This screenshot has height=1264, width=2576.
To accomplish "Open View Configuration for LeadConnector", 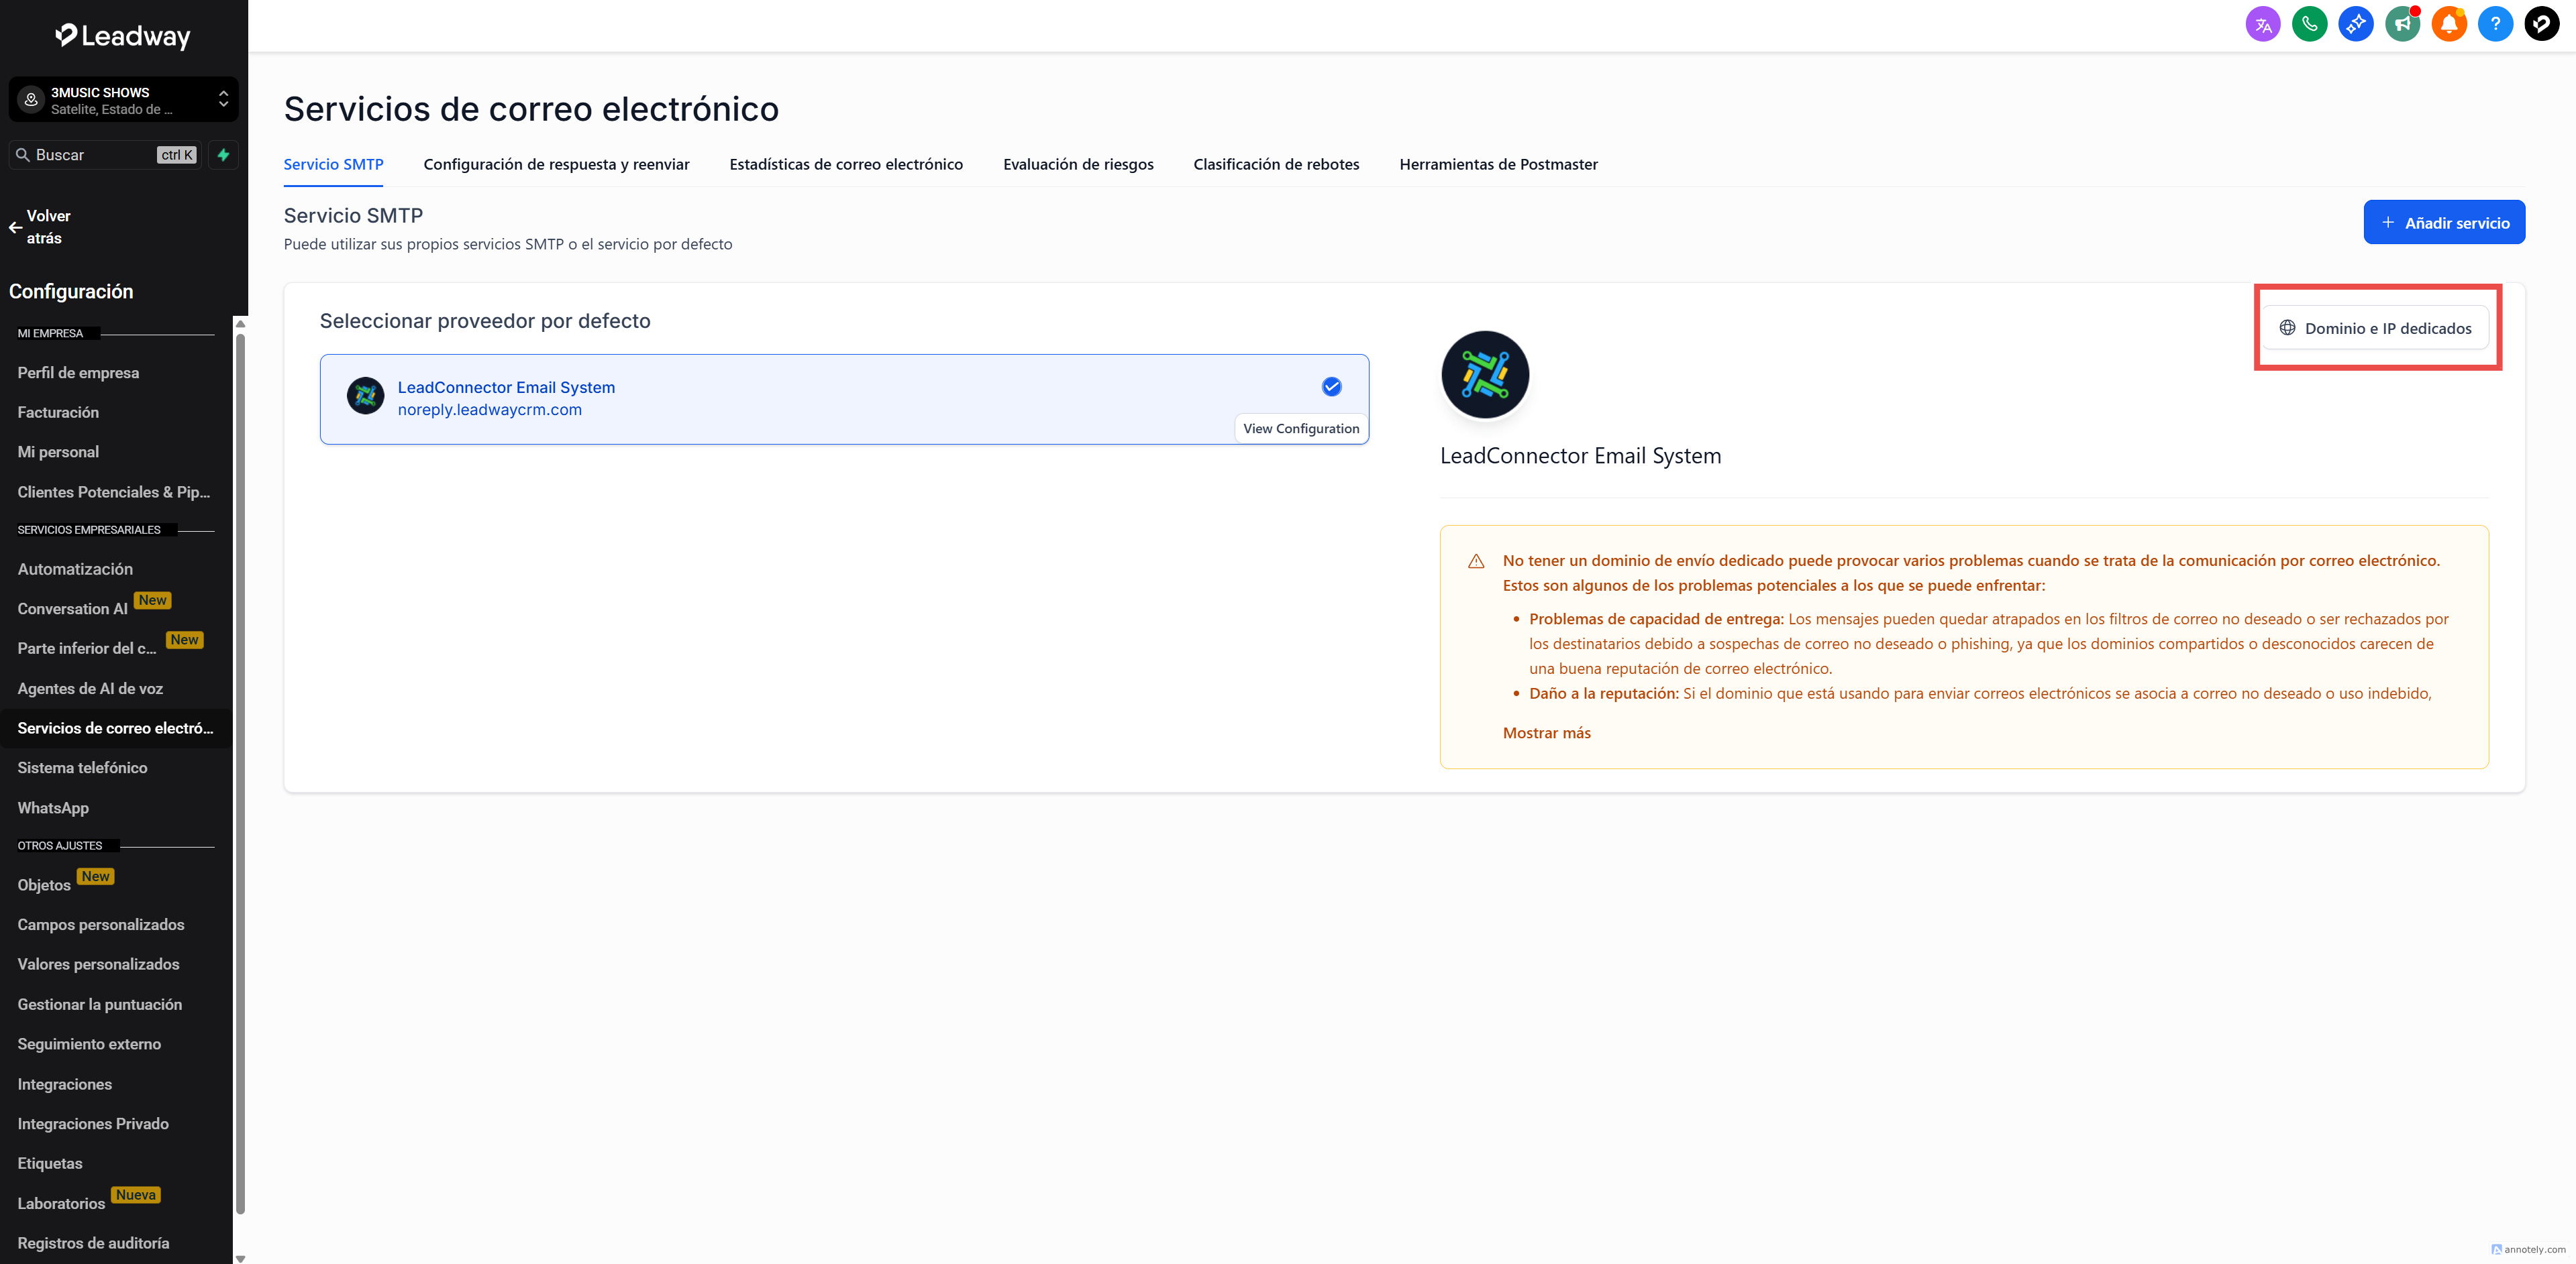I will pyautogui.click(x=1300, y=428).
